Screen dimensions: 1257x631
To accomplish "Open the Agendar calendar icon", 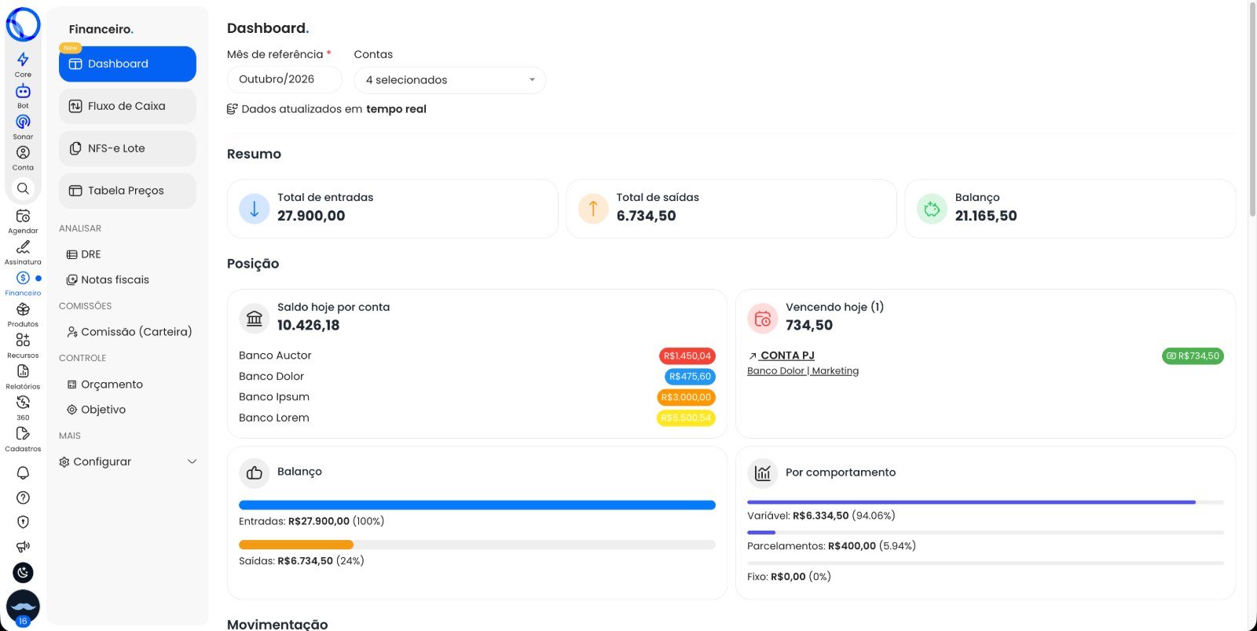I will (x=23, y=216).
